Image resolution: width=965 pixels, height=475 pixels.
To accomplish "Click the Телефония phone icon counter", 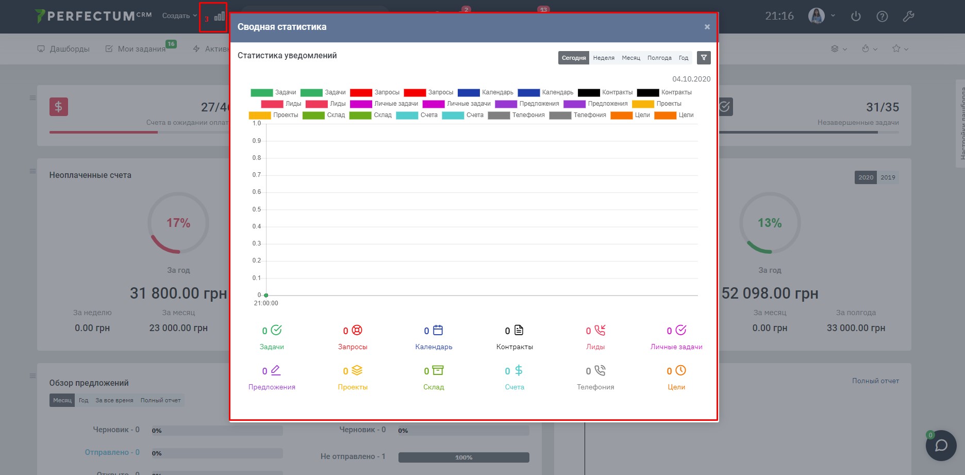I will (x=595, y=371).
